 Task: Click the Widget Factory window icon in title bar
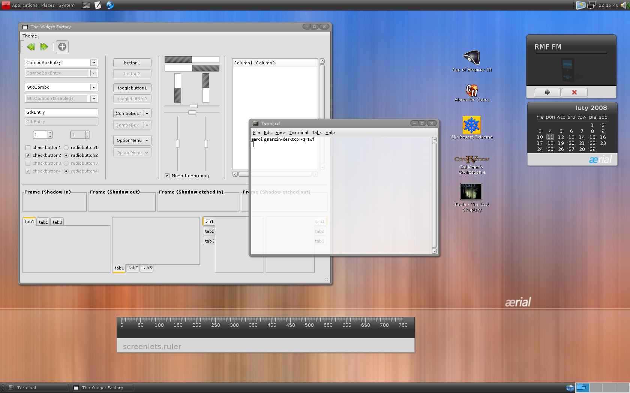point(25,27)
